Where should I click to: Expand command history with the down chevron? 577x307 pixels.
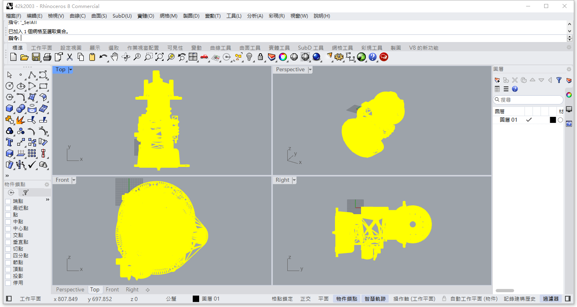[570, 30]
